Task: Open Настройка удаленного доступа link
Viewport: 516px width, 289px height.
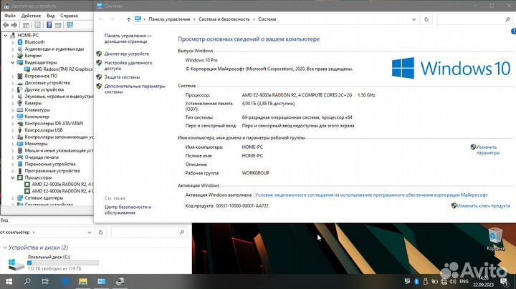Action: [128, 65]
